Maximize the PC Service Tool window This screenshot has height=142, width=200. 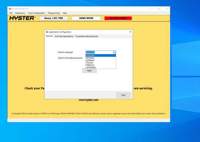coord(159,9)
